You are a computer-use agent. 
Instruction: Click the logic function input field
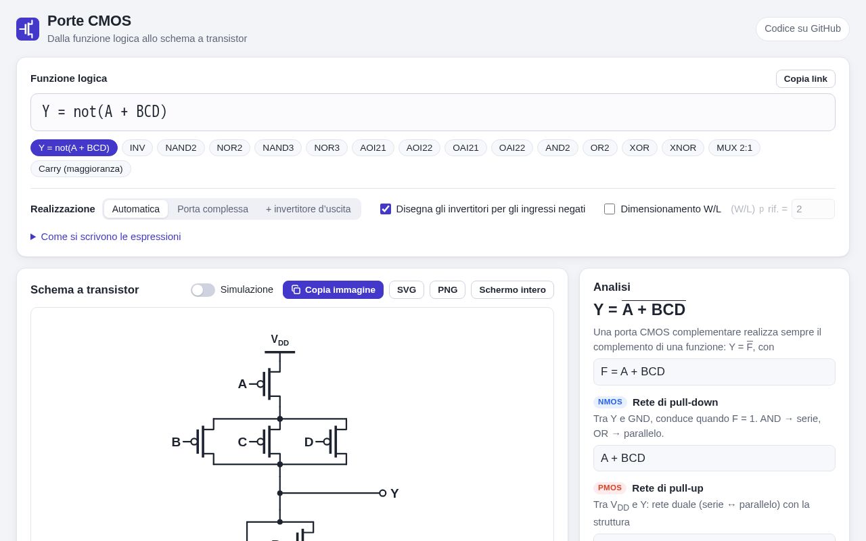pyautogui.click(x=433, y=112)
